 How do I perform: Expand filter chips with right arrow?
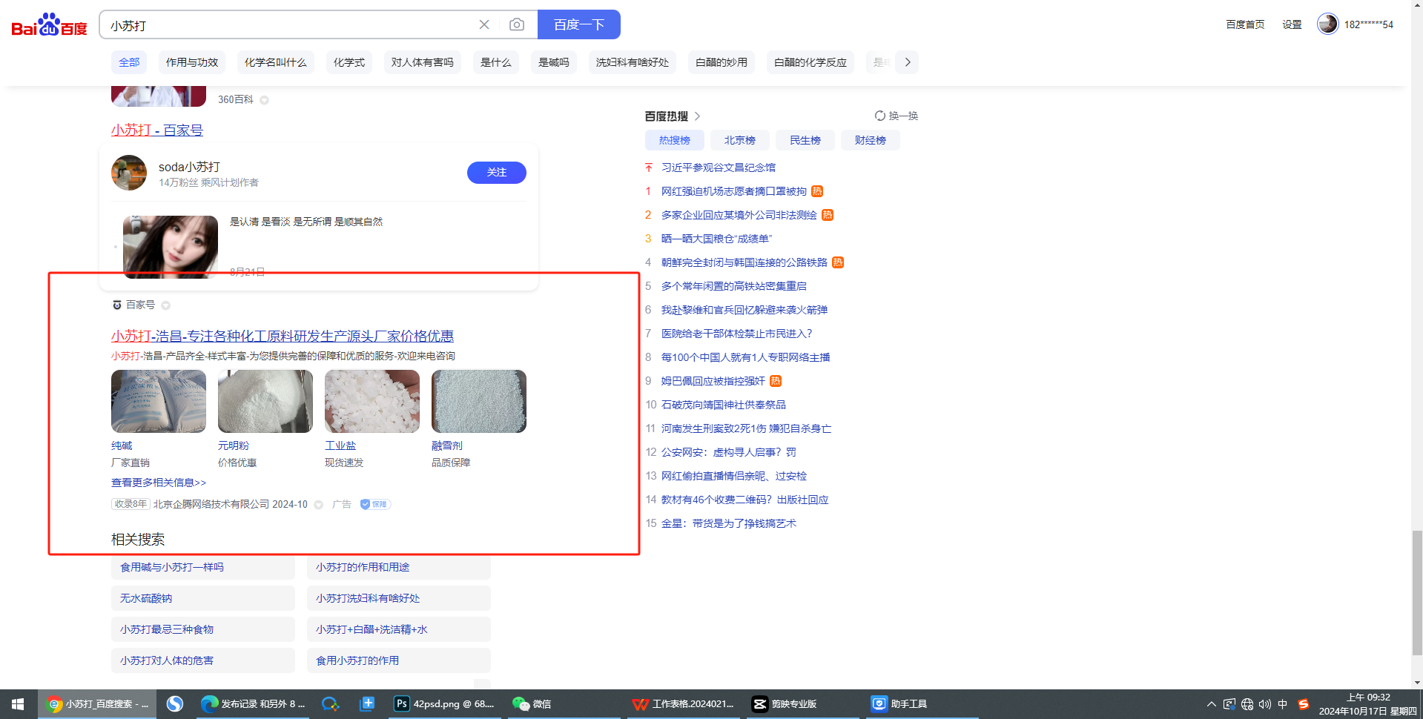point(907,62)
